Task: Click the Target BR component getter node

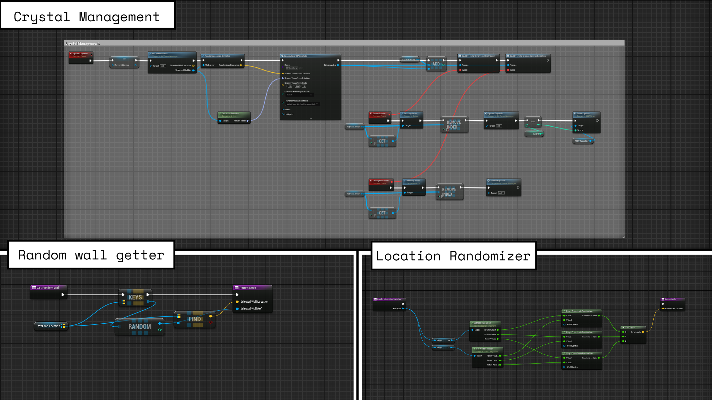Action: coord(444,341)
